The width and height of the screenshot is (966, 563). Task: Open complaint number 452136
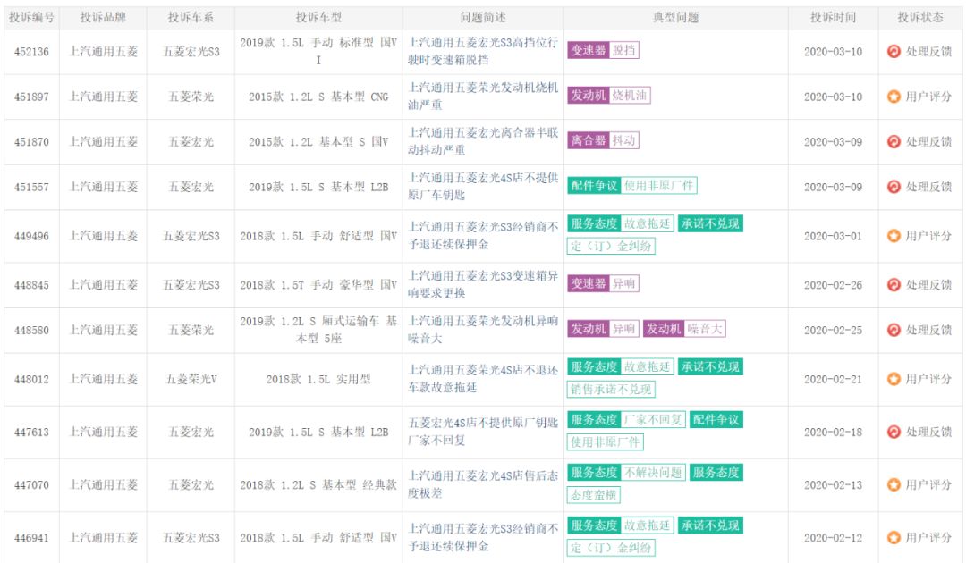tap(31, 52)
